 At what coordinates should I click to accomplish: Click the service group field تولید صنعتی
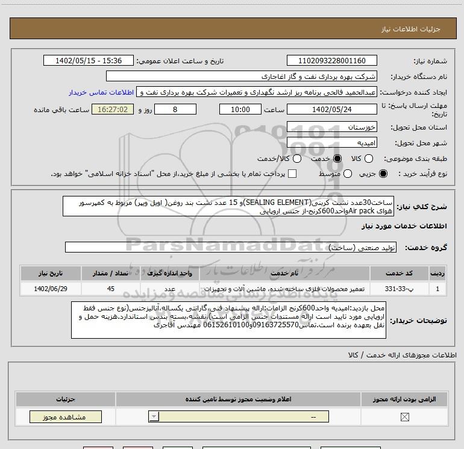click(x=231, y=247)
